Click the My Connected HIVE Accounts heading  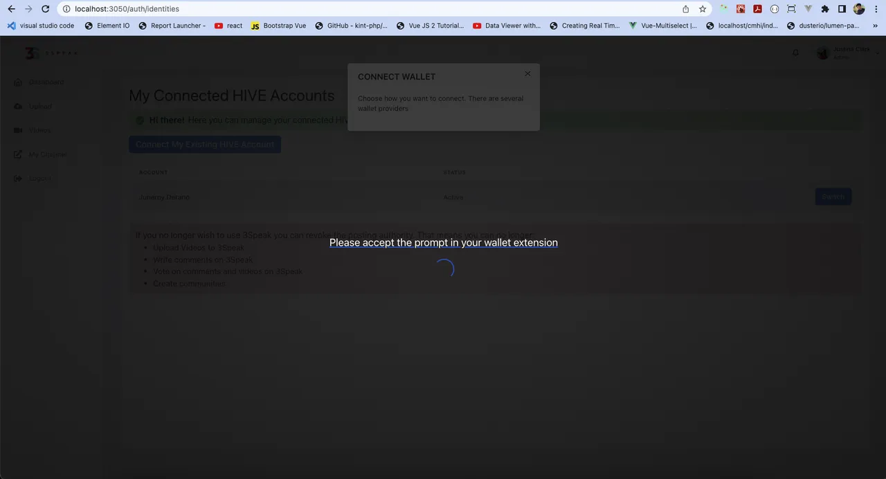tap(232, 96)
